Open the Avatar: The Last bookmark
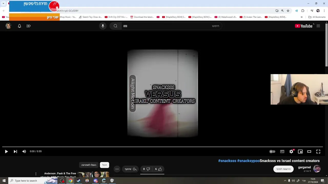The height and width of the screenshot is (184, 328). [x=251, y=17]
